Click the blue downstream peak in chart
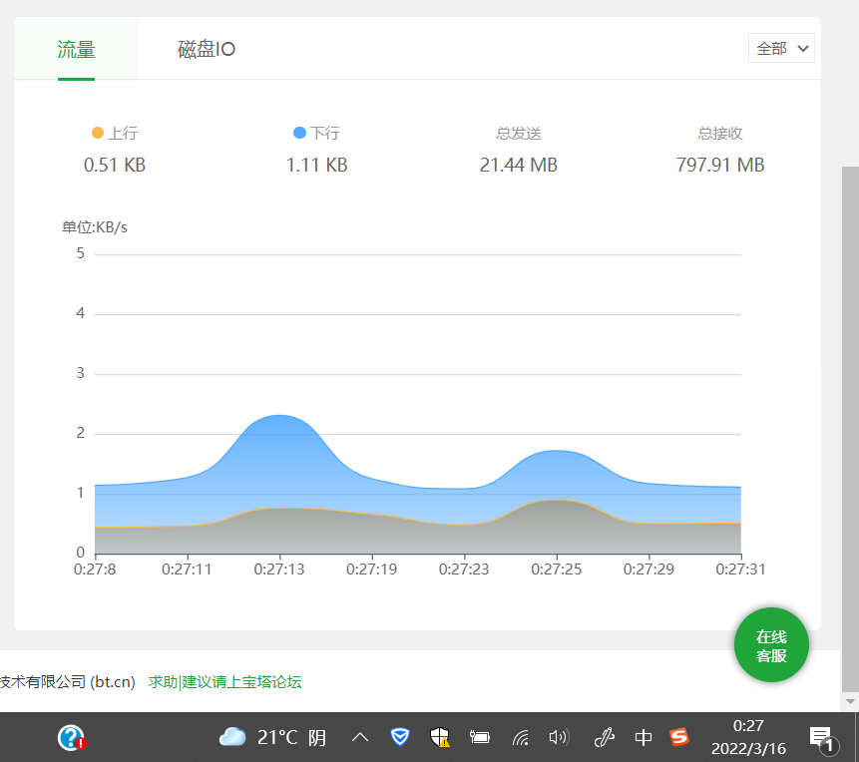 [x=279, y=416]
